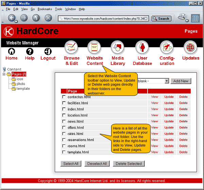Click the Mozilla throbber logo

tap(195, 18)
